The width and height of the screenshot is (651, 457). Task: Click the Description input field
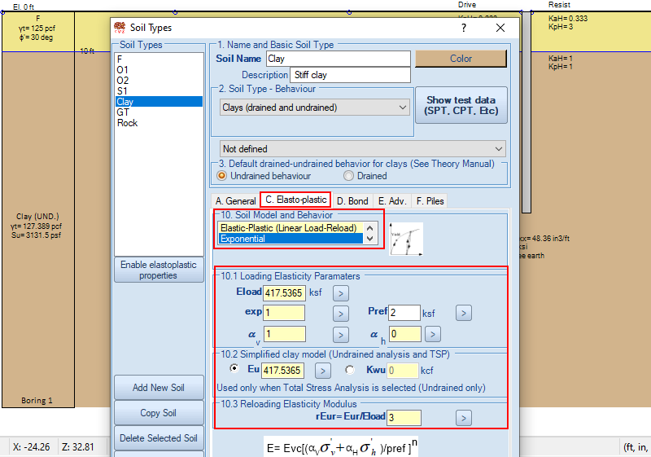coord(350,75)
